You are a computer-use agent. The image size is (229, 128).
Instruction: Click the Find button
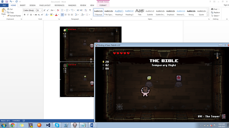point(215,9)
